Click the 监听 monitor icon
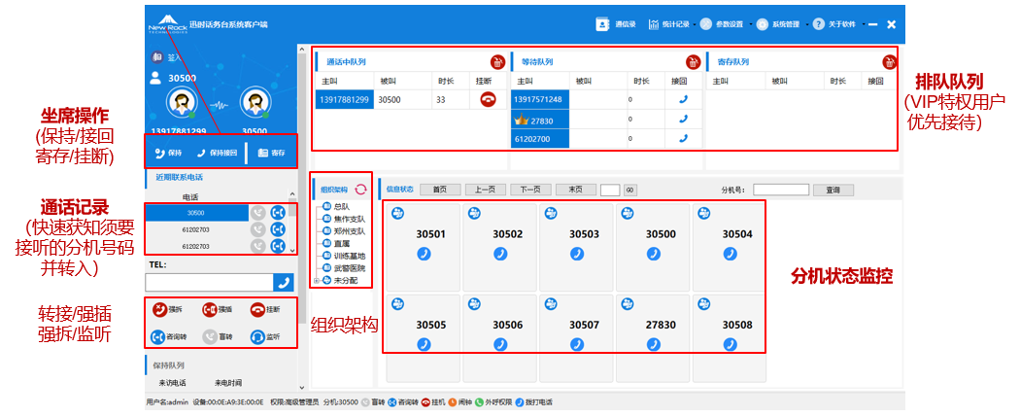 pyautogui.click(x=257, y=337)
